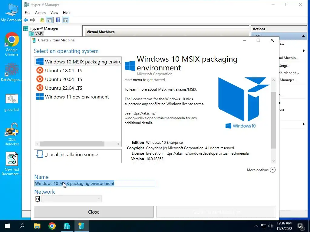Click scroll-up arrow of description pane
310x232 pixels.
[x=273, y=80]
